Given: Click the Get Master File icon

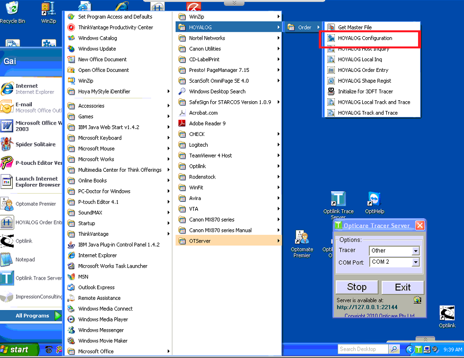Looking at the screenshot, I should click(331, 27).
